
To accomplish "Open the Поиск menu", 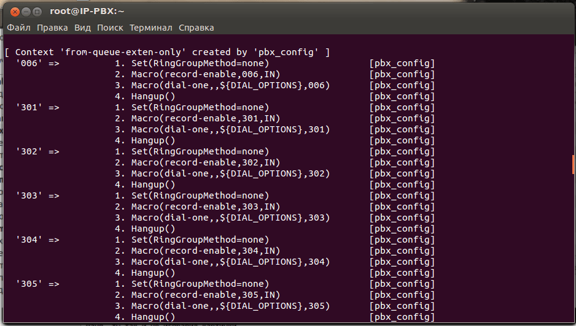I will (110, 28).
